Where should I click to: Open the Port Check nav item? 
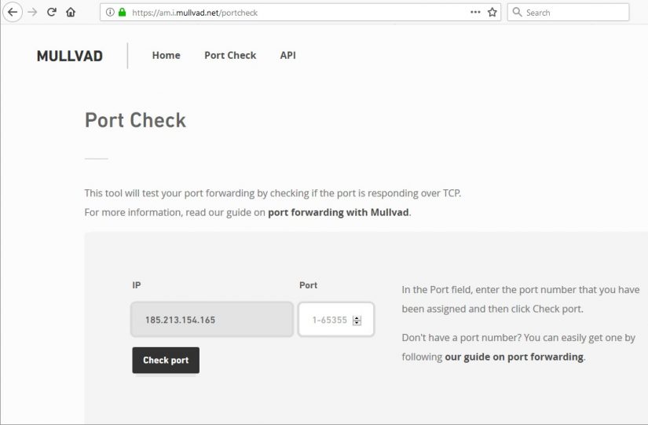coord(230,56)
